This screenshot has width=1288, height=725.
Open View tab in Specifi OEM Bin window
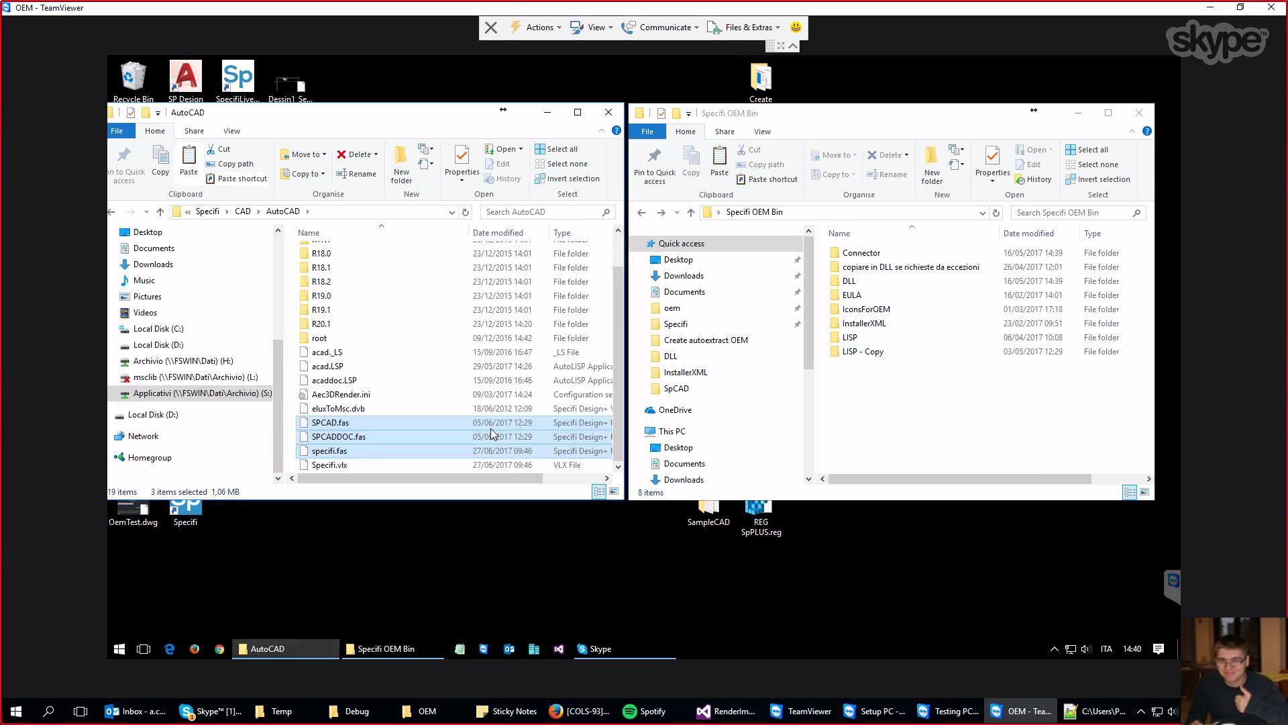point(762,132)
